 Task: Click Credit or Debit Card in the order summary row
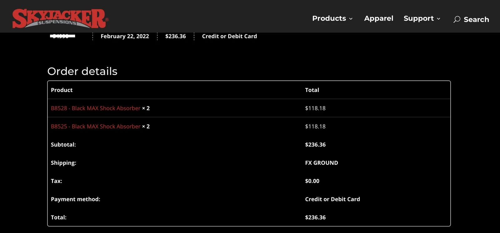[x=229, y=36]
